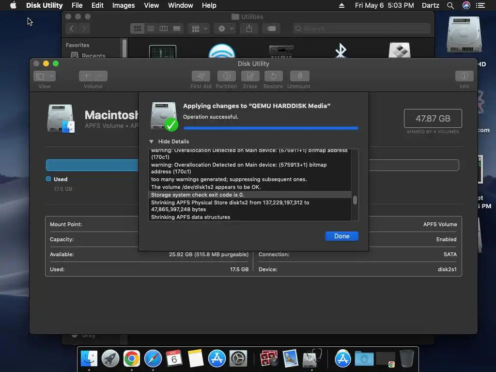Switch Finder to gallery view
Screen dimensions: 496x372
(x=177, y=29)
